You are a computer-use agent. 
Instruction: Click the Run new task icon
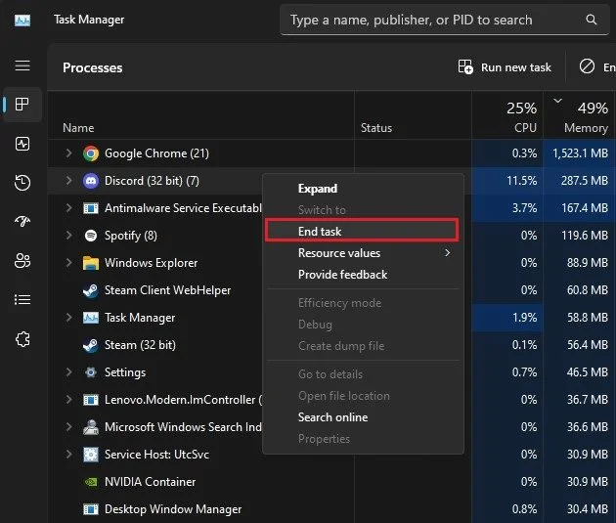(465, 67)
